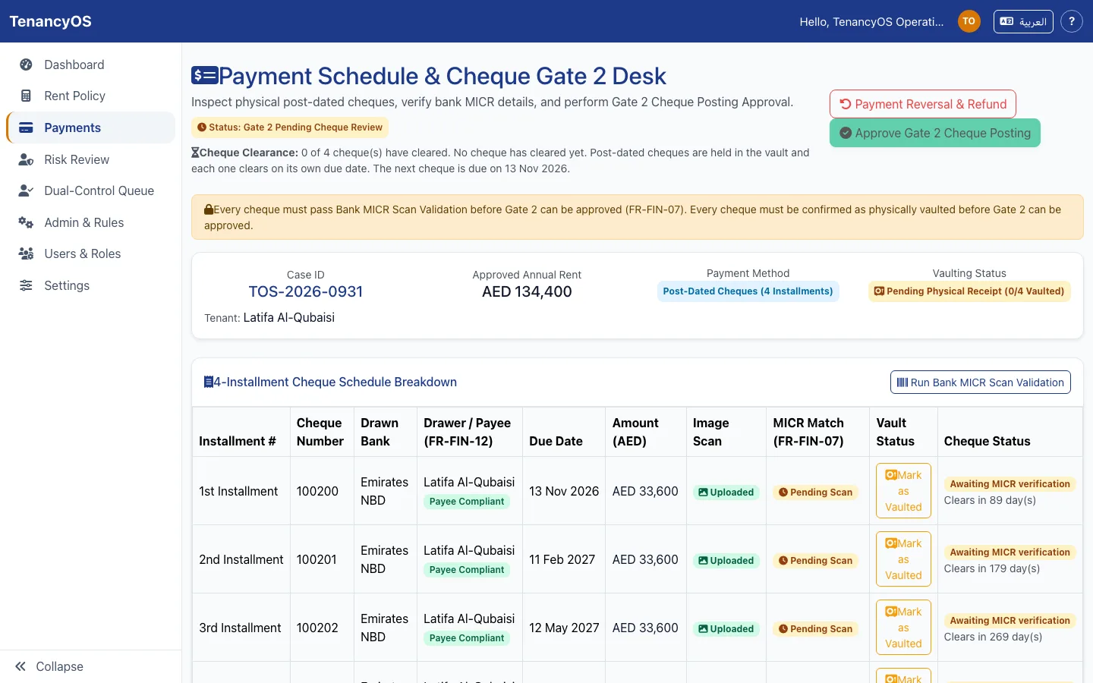
Task: Click cheque number 100200
Action: click(x=317, y=491)
